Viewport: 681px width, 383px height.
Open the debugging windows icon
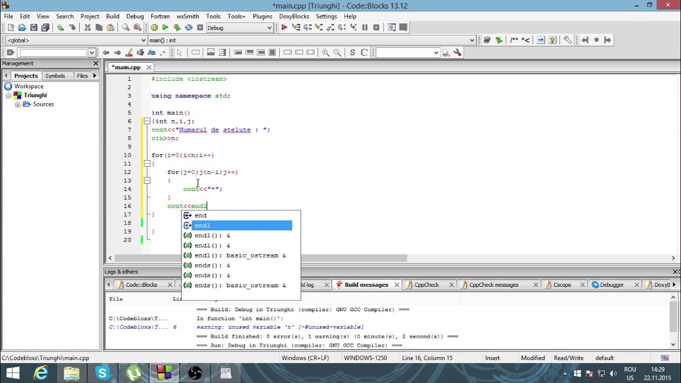pos(392,28)
